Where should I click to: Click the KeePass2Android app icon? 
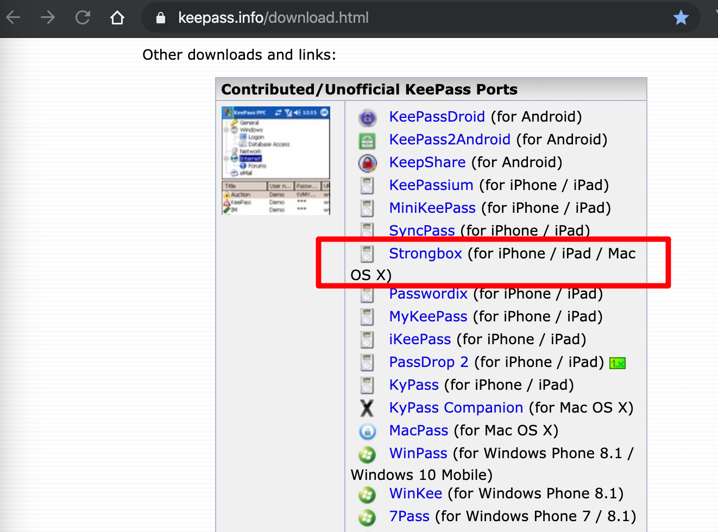tap(368, 141)
